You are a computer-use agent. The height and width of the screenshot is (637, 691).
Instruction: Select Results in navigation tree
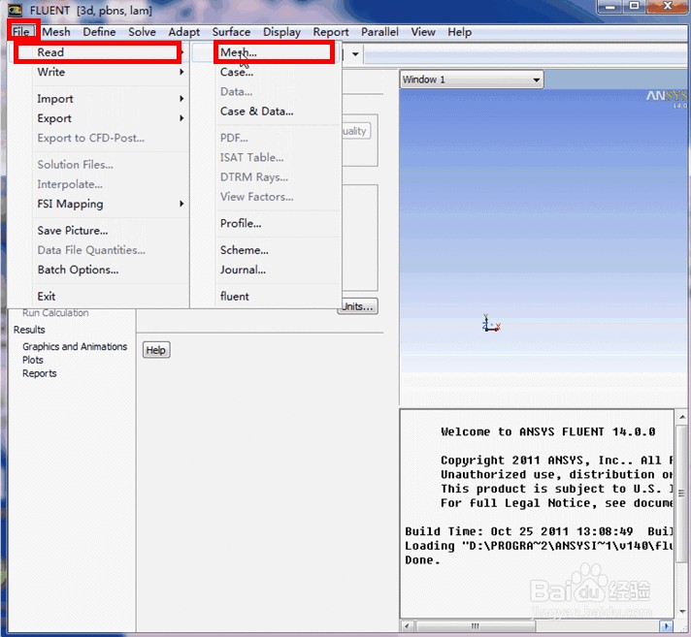coord(29,330)
